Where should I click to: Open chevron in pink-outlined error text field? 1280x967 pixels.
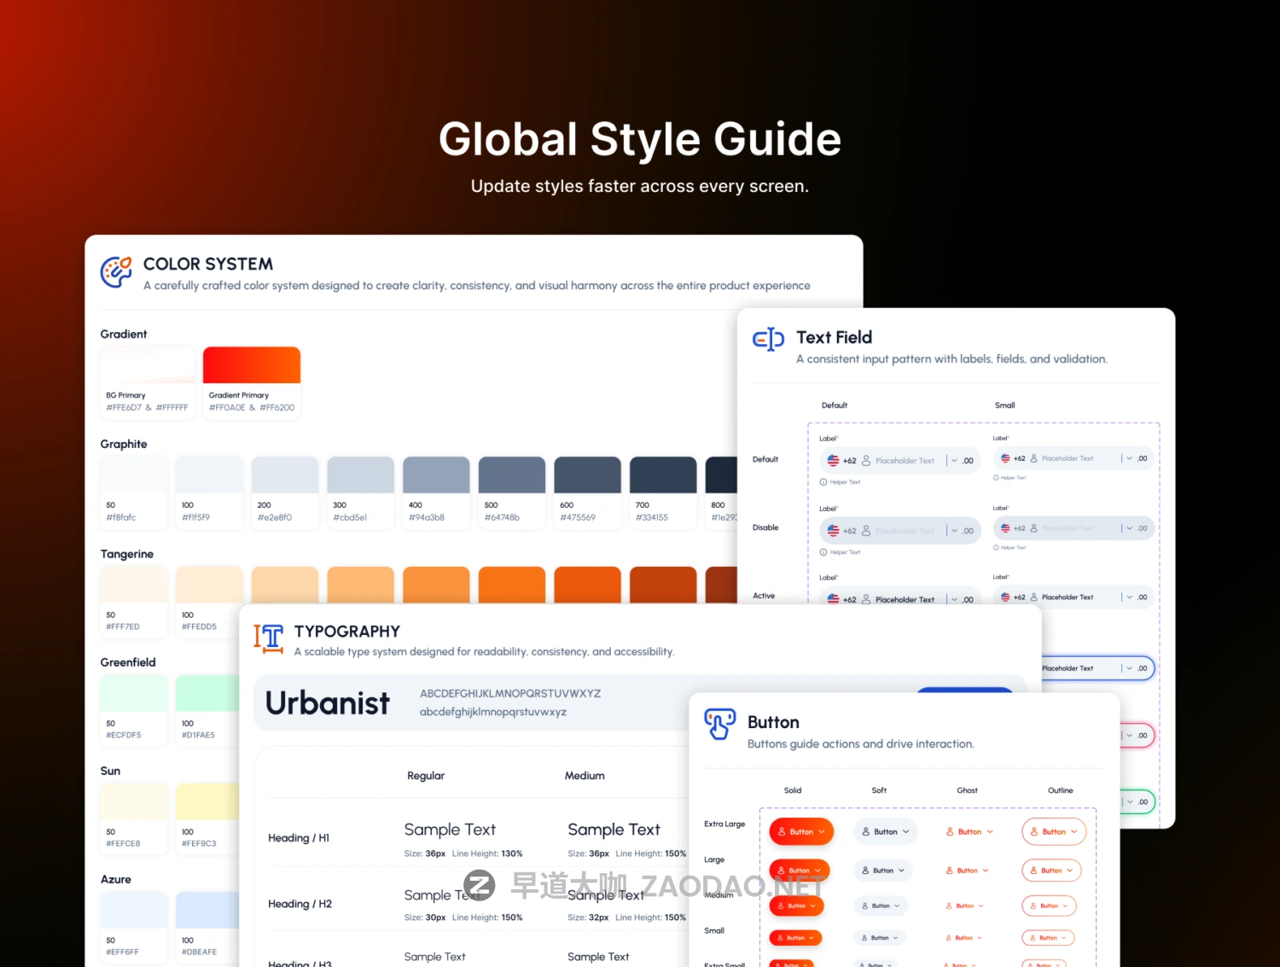[x=1129, y=735]
